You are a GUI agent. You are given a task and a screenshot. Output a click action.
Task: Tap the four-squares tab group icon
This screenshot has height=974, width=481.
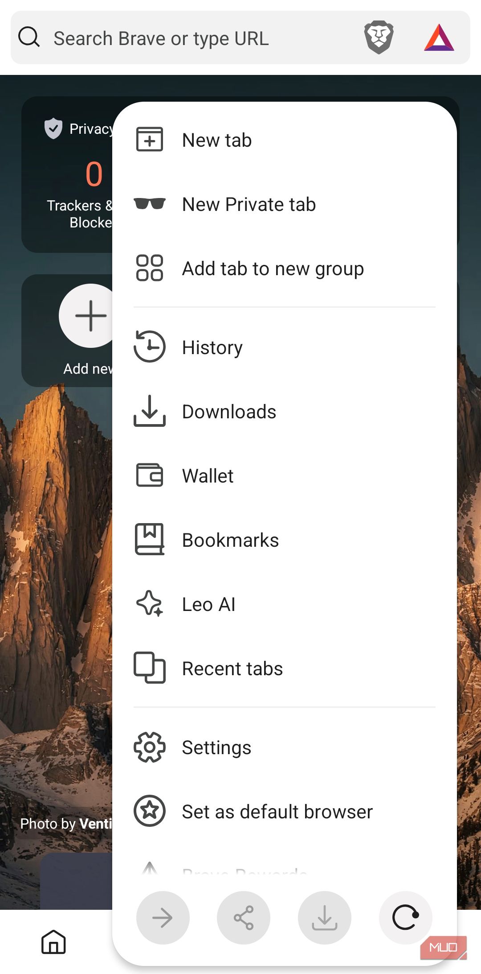150,268
